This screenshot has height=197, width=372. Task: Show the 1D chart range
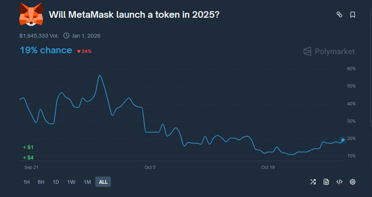[56, 182]
